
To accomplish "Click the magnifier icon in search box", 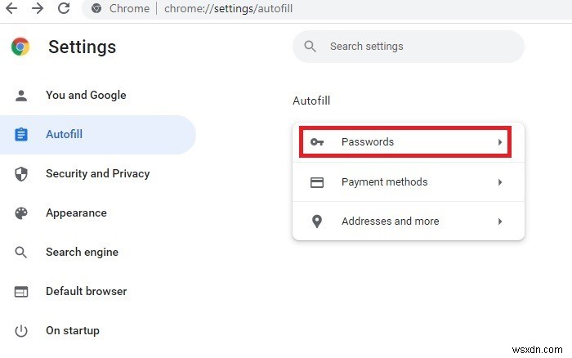I will (x=311, y=47).
